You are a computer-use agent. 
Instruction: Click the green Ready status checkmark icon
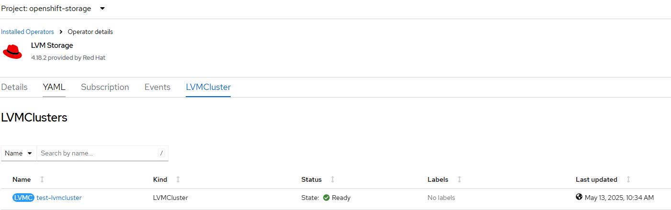[x=326, y=198]
